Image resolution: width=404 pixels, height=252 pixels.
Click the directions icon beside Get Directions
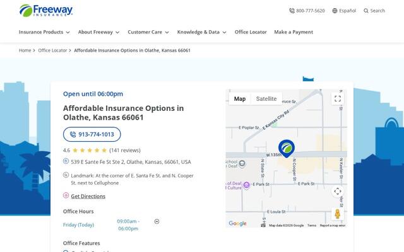click(66, 195)
